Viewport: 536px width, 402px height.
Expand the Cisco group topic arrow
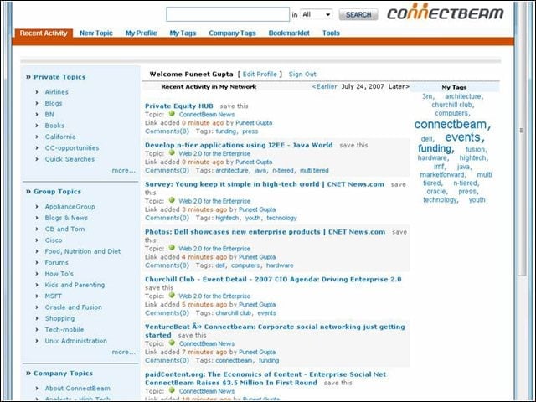tap(37, 240)
